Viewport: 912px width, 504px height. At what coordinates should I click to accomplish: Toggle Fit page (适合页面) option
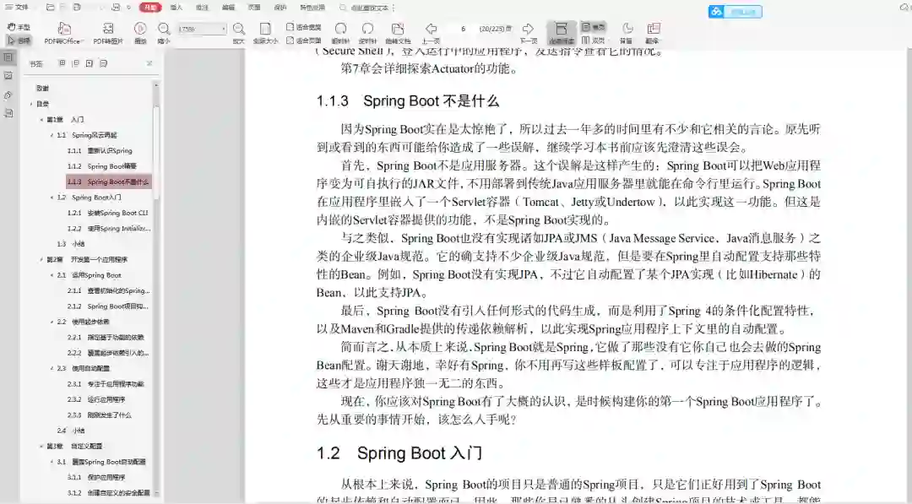click(x=304, y=41)
